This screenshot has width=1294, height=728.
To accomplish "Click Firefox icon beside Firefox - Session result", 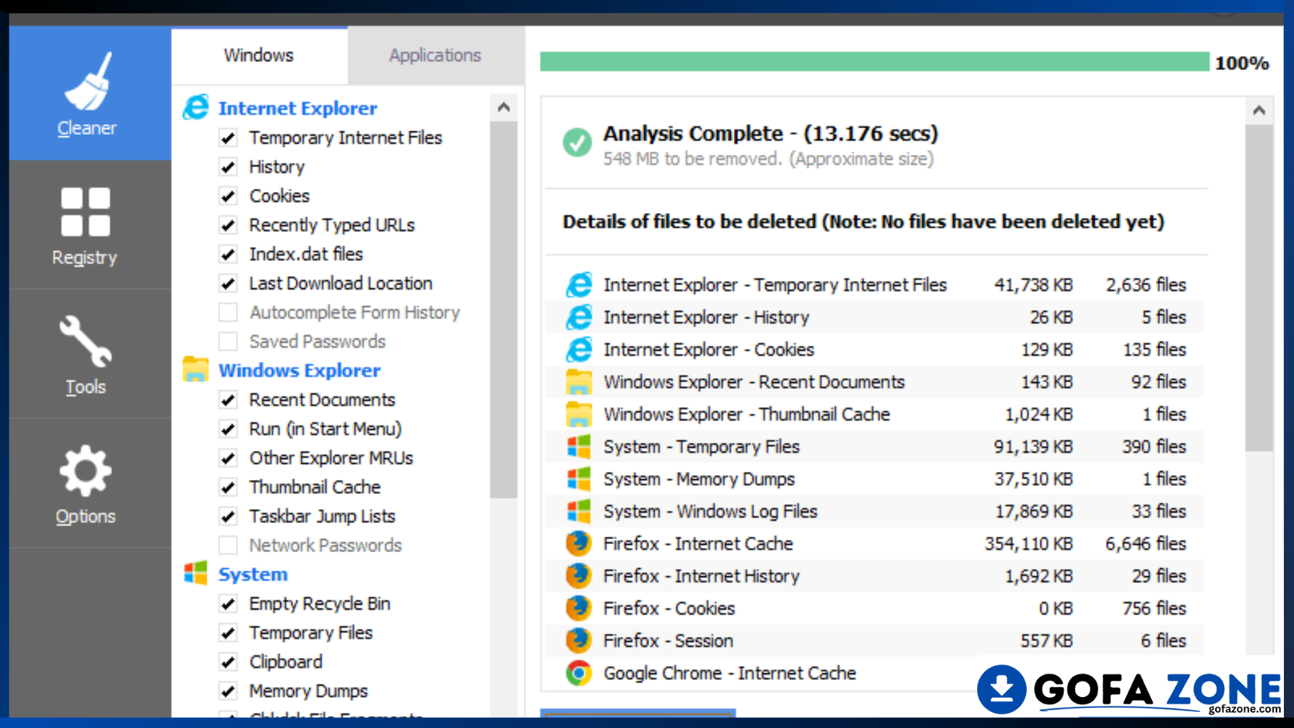I will click(x=578, y=640).
